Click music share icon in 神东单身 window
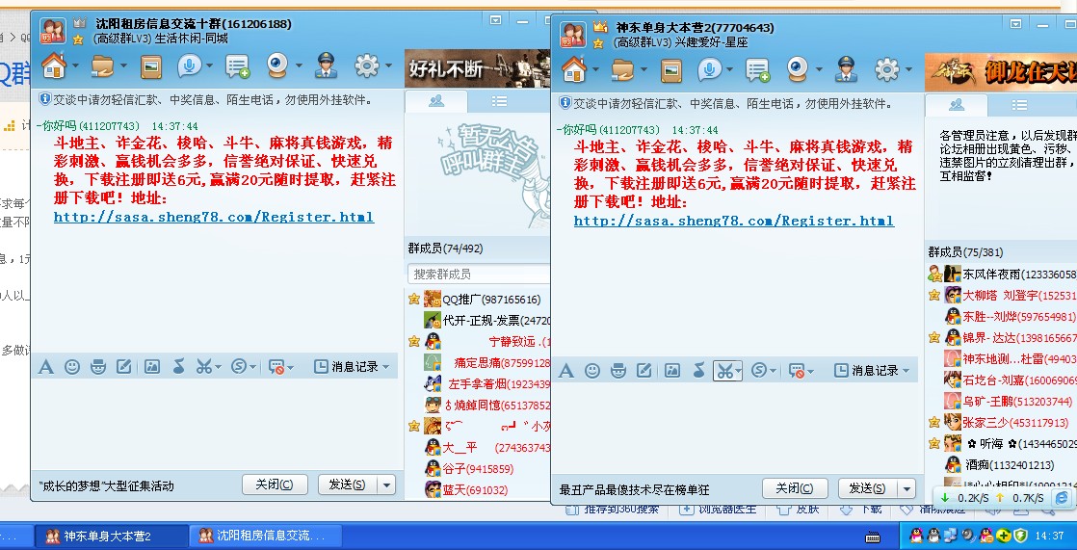 pos(698,371)
